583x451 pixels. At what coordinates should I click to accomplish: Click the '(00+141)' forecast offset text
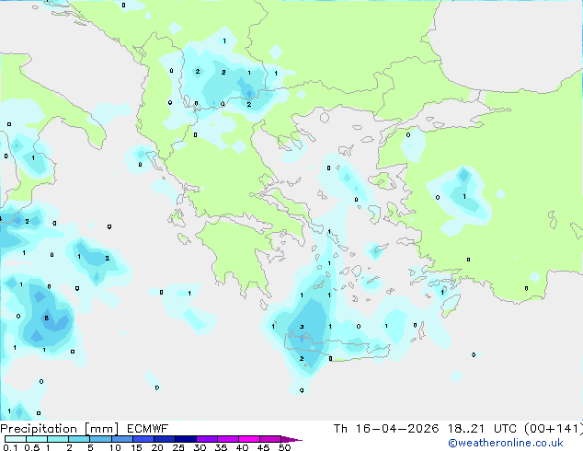pos(554,429)
